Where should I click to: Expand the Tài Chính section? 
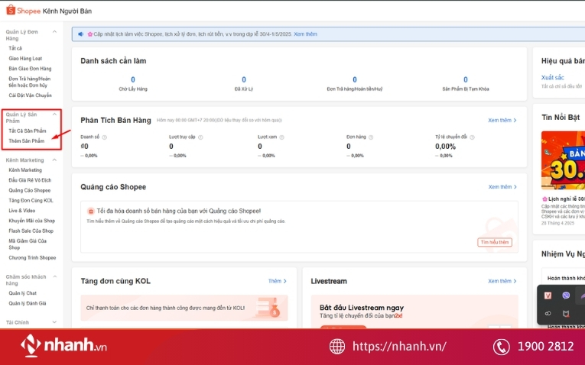54,322
